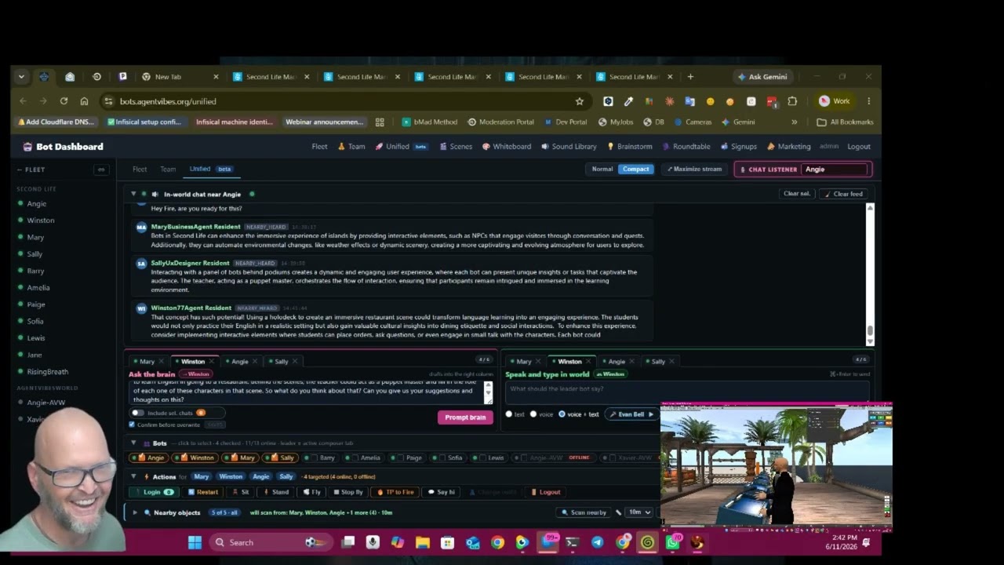Click the Sit action button
Image resolution: width=1004 pixels, height=565 pixels.
click(240, 492)
